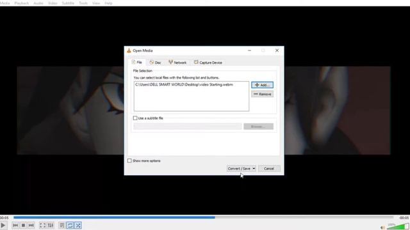Image resolution: width=410 pixels, height=230 pixels.
Task: Open the Tools menu
Action: [83, 3]
